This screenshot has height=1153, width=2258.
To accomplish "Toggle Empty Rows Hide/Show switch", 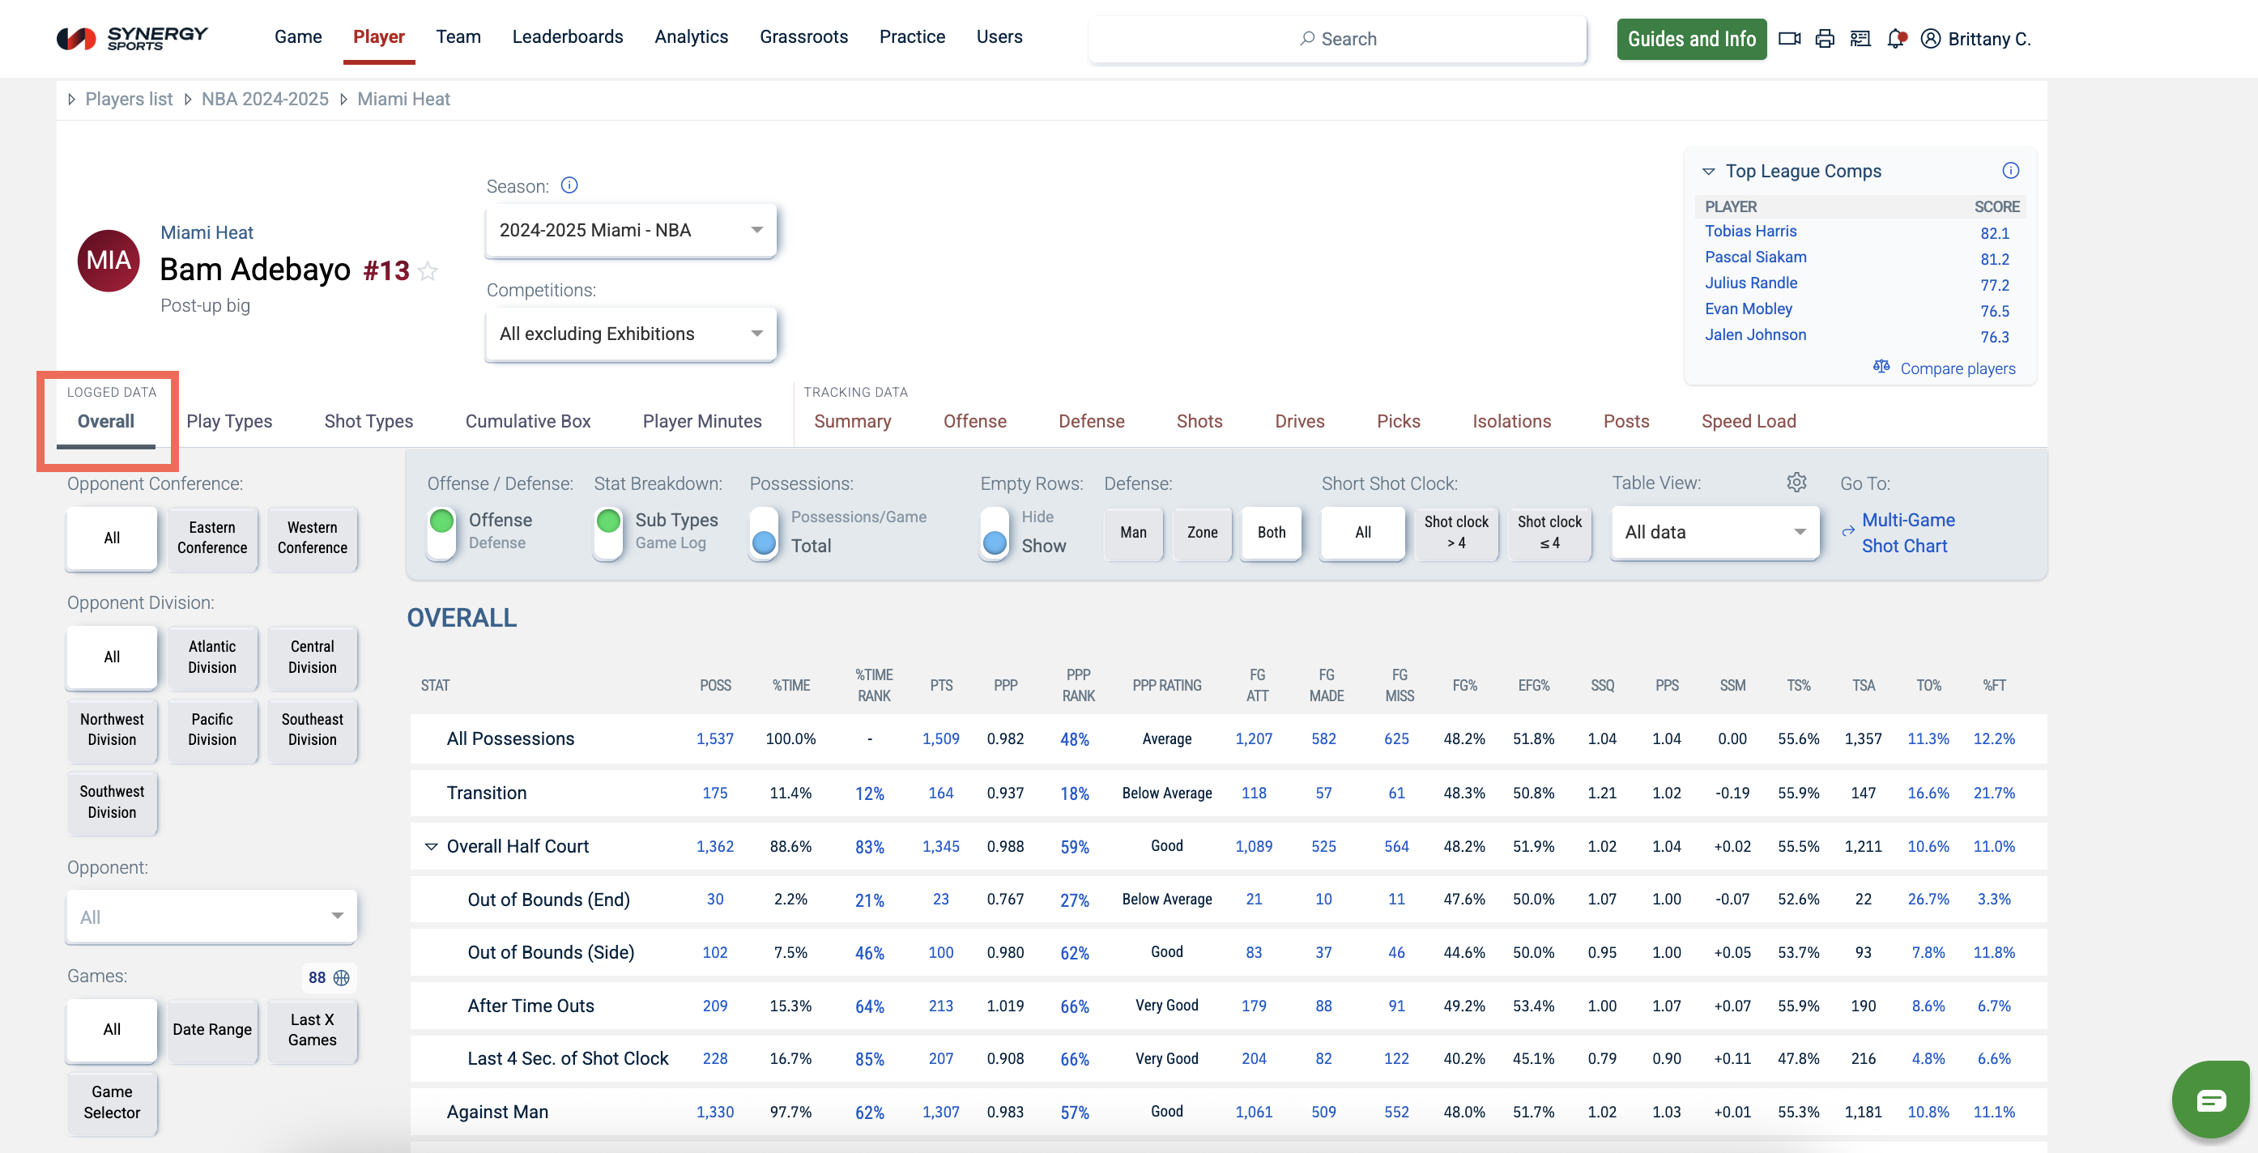I will [994, 532].
